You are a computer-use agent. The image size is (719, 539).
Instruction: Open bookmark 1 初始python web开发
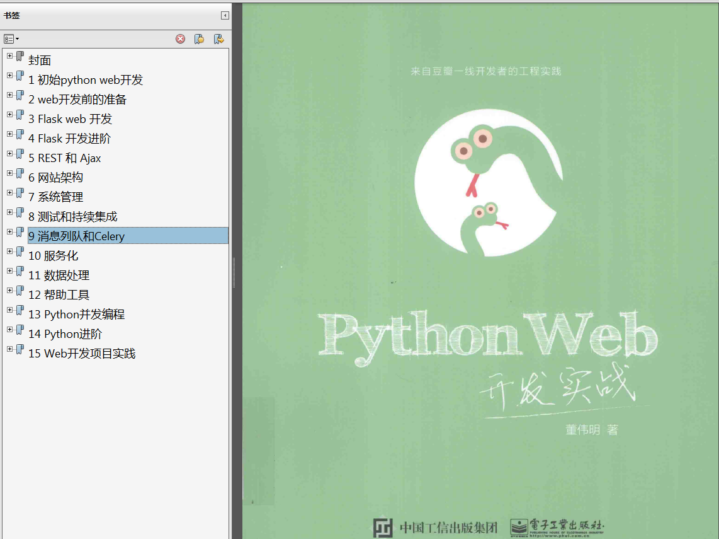coord(86,80)
